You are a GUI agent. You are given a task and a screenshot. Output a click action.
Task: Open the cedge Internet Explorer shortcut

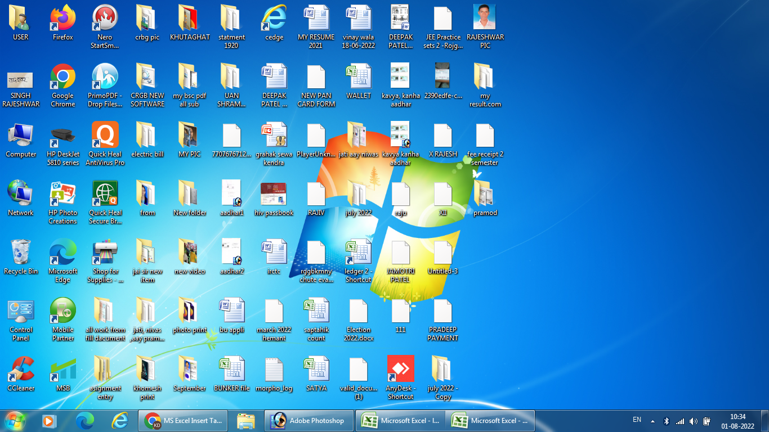(x=274, y=23)
